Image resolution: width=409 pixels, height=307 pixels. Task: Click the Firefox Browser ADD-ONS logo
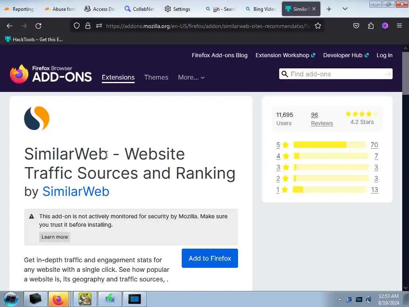tap(51, 74)
